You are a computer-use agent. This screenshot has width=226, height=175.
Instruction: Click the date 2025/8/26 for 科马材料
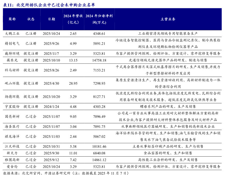(51, 70)
